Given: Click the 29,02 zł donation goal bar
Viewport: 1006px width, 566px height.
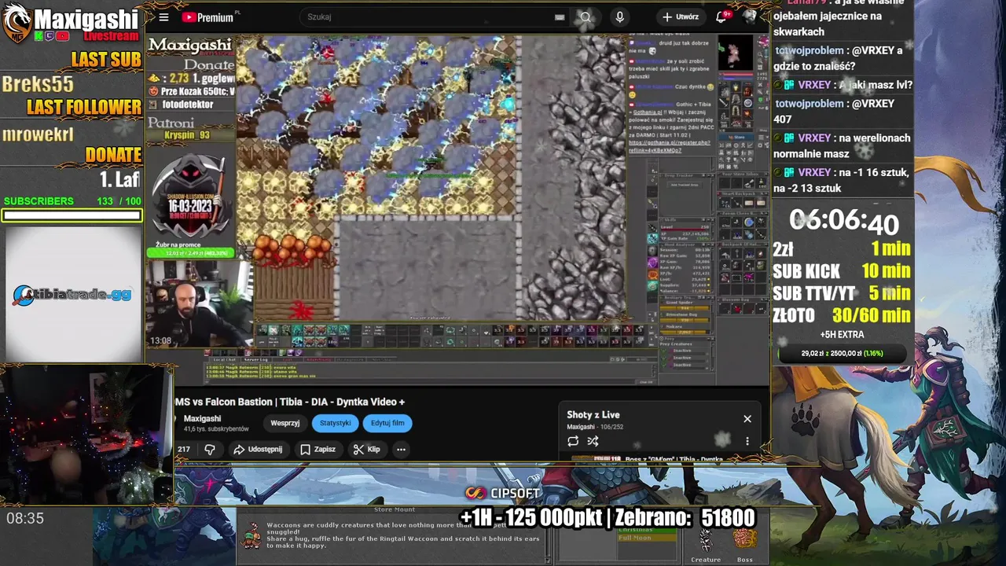Looking at the screenshot, I should tap(843, 354).
